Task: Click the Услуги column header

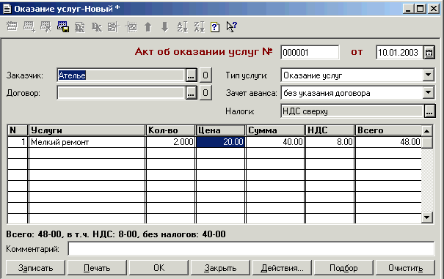Action: 87,130
